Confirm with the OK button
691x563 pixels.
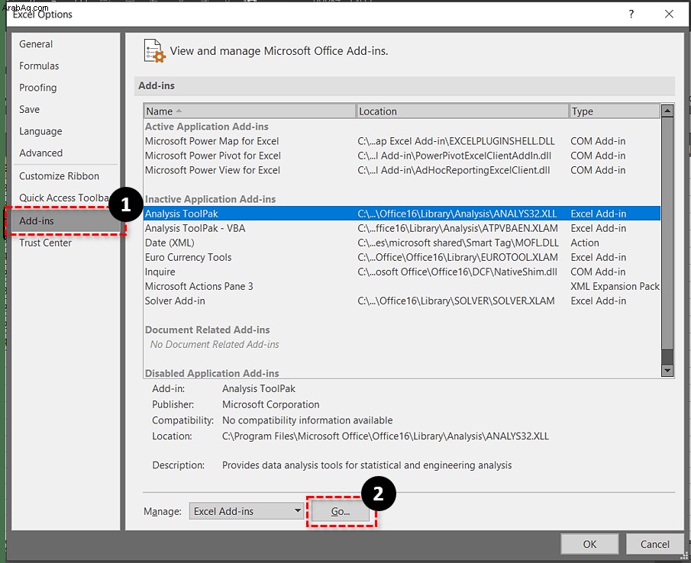pos(589,544)
